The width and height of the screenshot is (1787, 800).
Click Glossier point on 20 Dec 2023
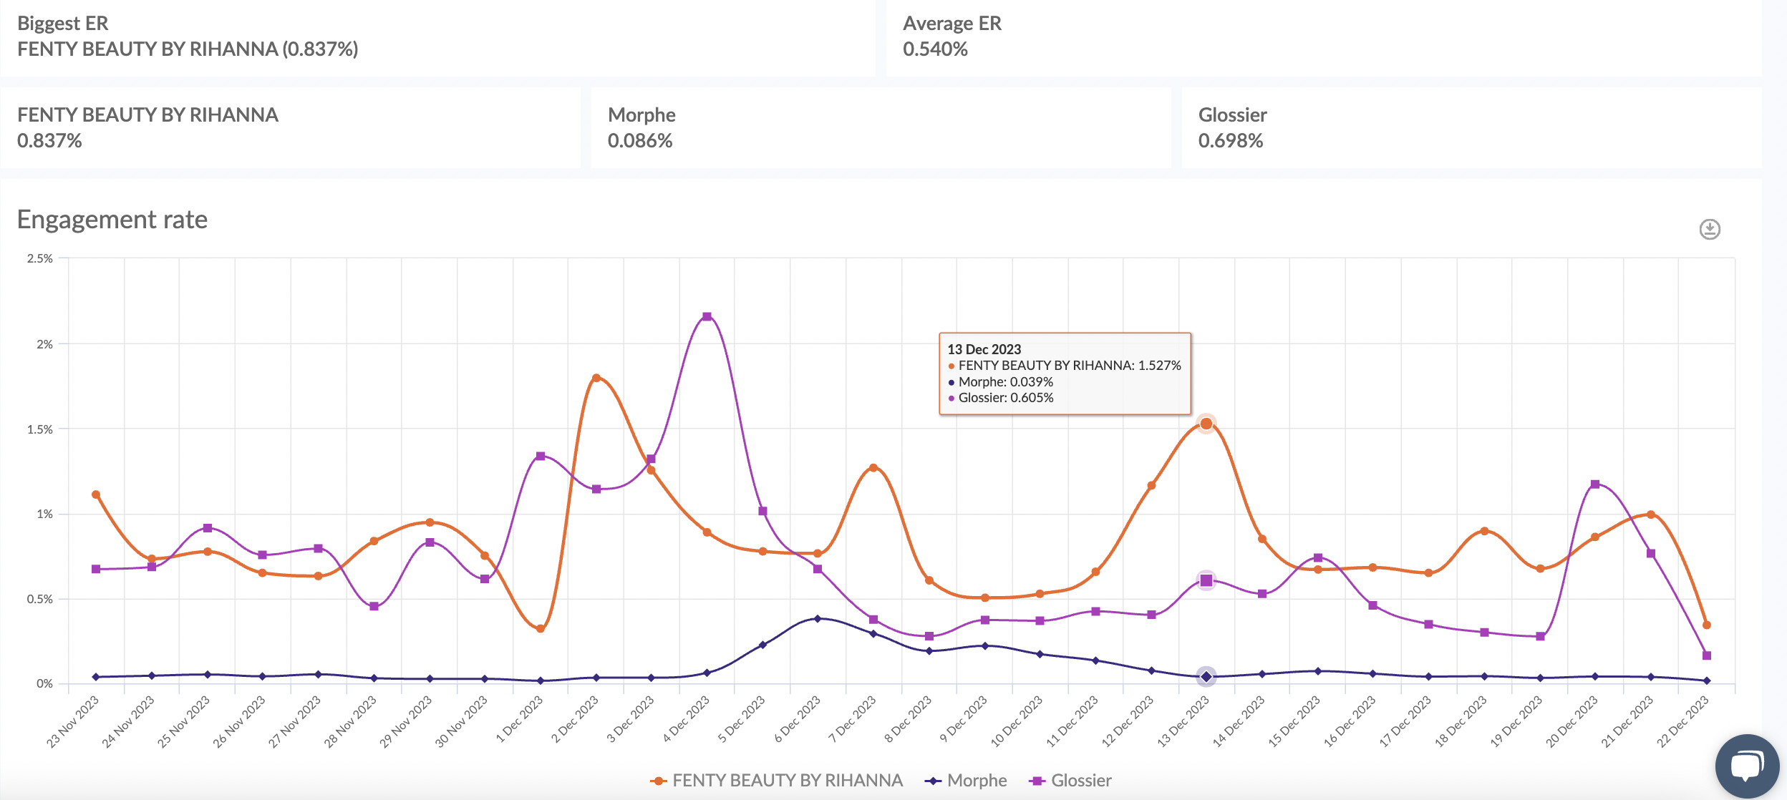coord(1595,484)
